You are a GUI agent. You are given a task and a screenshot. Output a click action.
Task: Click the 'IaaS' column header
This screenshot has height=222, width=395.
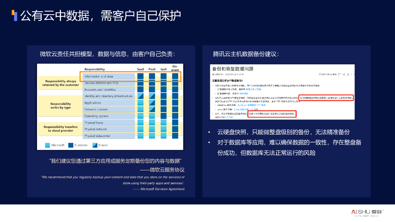[x=164, y=69]
